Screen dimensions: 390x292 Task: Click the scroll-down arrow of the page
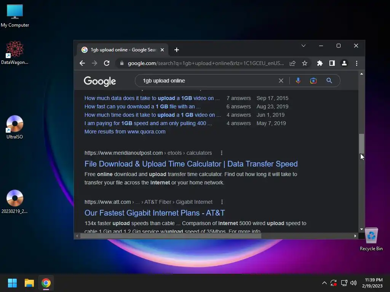click(362, 229)
